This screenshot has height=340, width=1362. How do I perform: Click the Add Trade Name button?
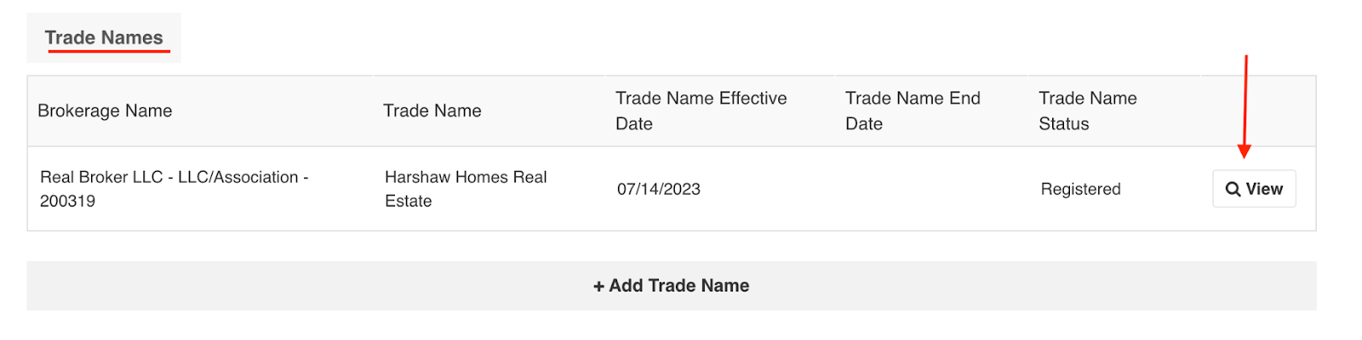tap(672, 286)
